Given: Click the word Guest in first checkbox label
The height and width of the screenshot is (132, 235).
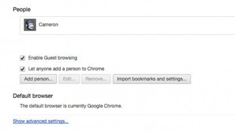Looking at the screenshot, I should 49,58.
